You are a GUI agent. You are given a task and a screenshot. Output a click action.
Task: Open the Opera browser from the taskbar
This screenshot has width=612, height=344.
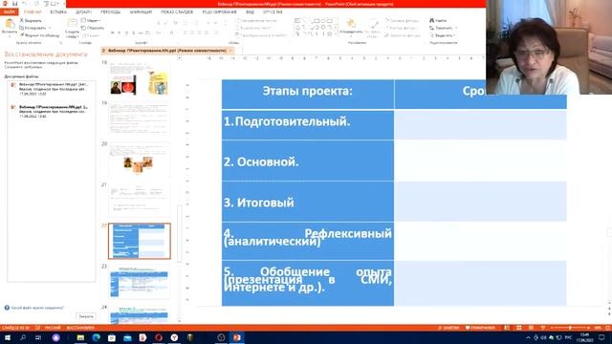tap(159, 337)
